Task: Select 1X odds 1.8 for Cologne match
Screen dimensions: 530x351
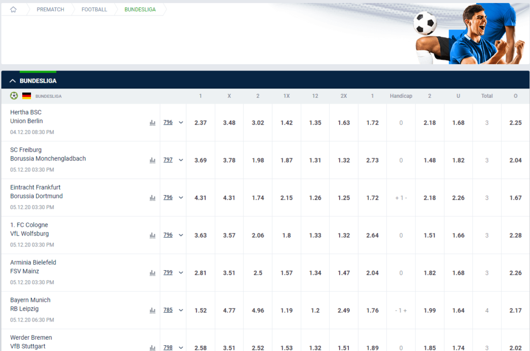Action: [287, 235]
